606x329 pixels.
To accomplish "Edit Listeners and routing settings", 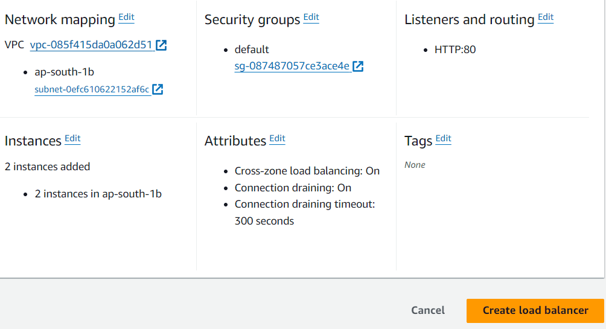I will click(x=546, y=18).
